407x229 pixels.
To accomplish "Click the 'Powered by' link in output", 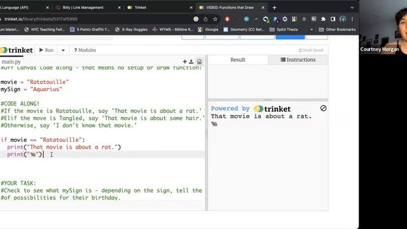I will pos(230,109).
